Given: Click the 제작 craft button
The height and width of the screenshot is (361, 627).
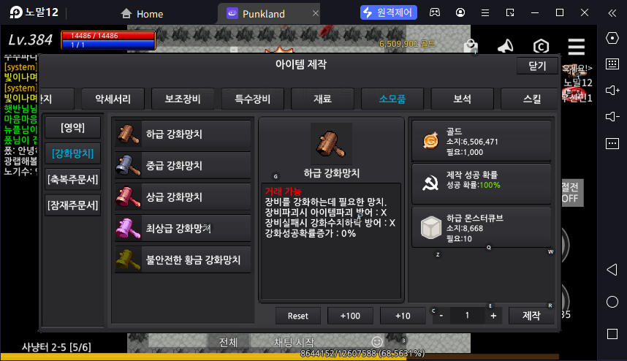Looking at the screenshot, I should tap(531, 316).
